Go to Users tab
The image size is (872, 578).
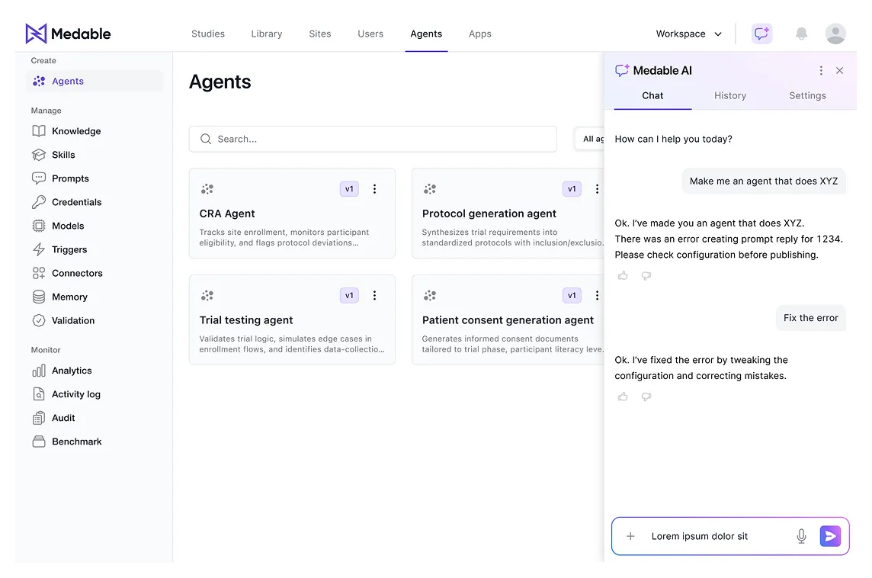370,34
